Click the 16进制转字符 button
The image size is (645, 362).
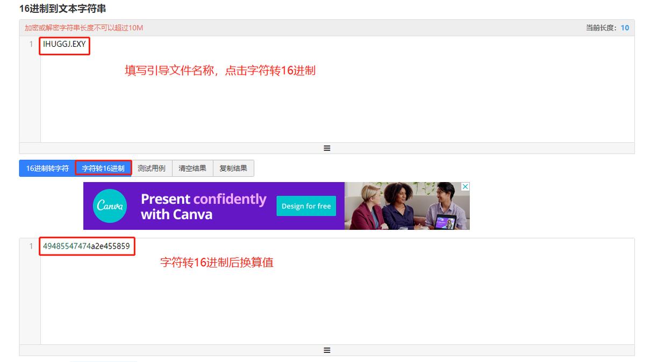(47, 168)
